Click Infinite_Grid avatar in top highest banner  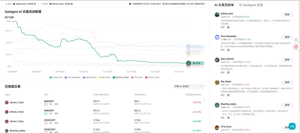click(x=14, y=4)
